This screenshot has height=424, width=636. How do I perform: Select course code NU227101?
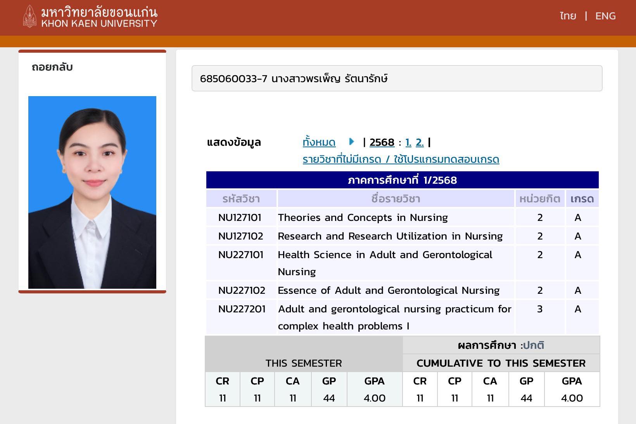click(240, 255)
